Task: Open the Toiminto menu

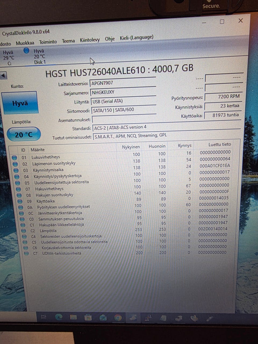Action: pyautogui.click(x=48, y=42)
